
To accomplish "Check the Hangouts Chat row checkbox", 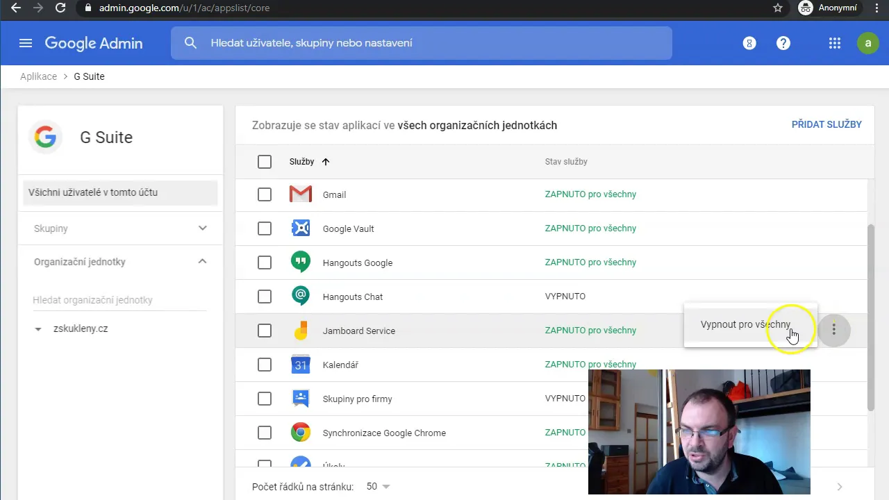I will tap(265, 297).
